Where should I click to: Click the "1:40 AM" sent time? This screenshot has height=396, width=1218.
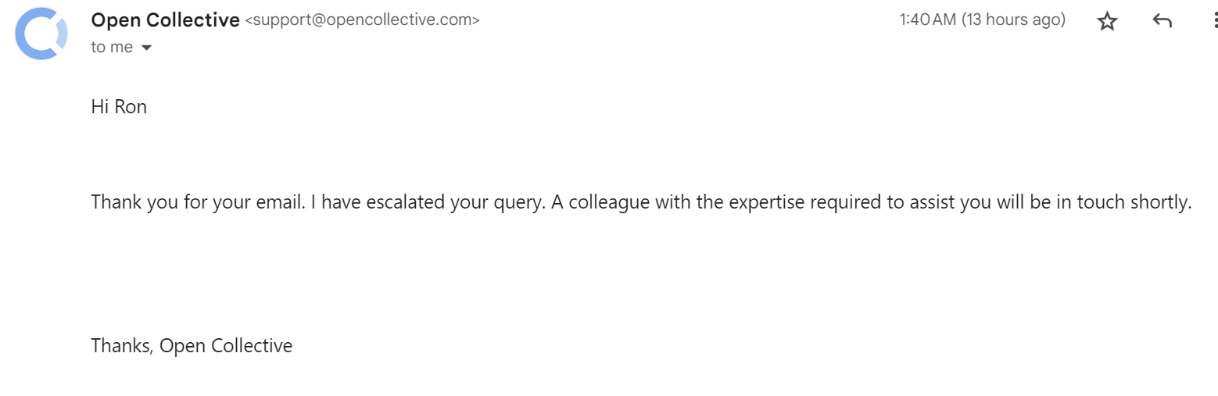927,20
